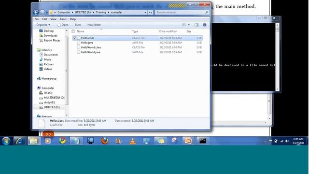Toggle the select-all checkbox in header
Image resolution: width=309 pixels, height=174 pixels.
(73, 31)
